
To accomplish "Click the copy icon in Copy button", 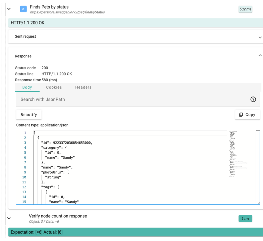I will [241, 115].
